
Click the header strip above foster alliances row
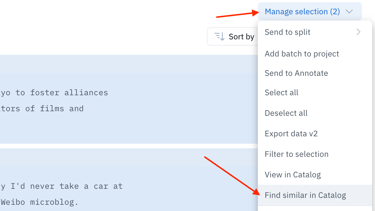tap(129, 64)
